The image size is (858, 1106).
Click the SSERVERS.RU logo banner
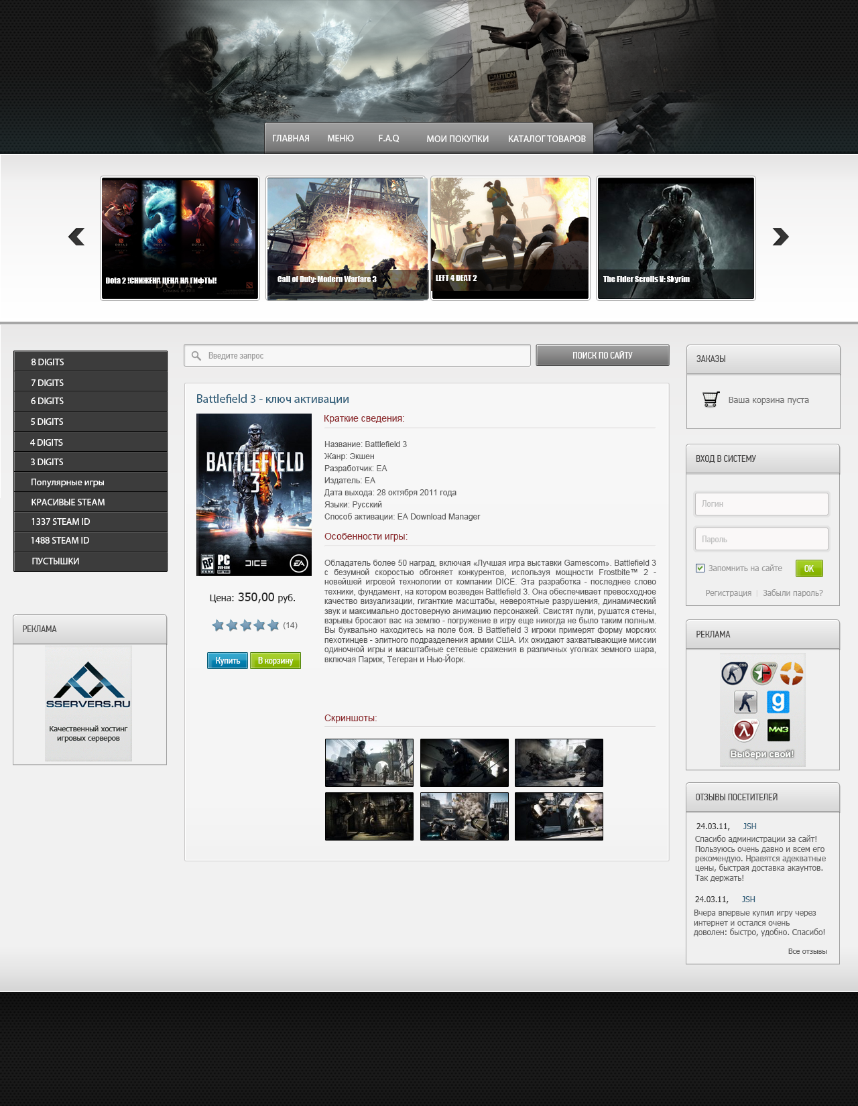(x=88, y=703)
